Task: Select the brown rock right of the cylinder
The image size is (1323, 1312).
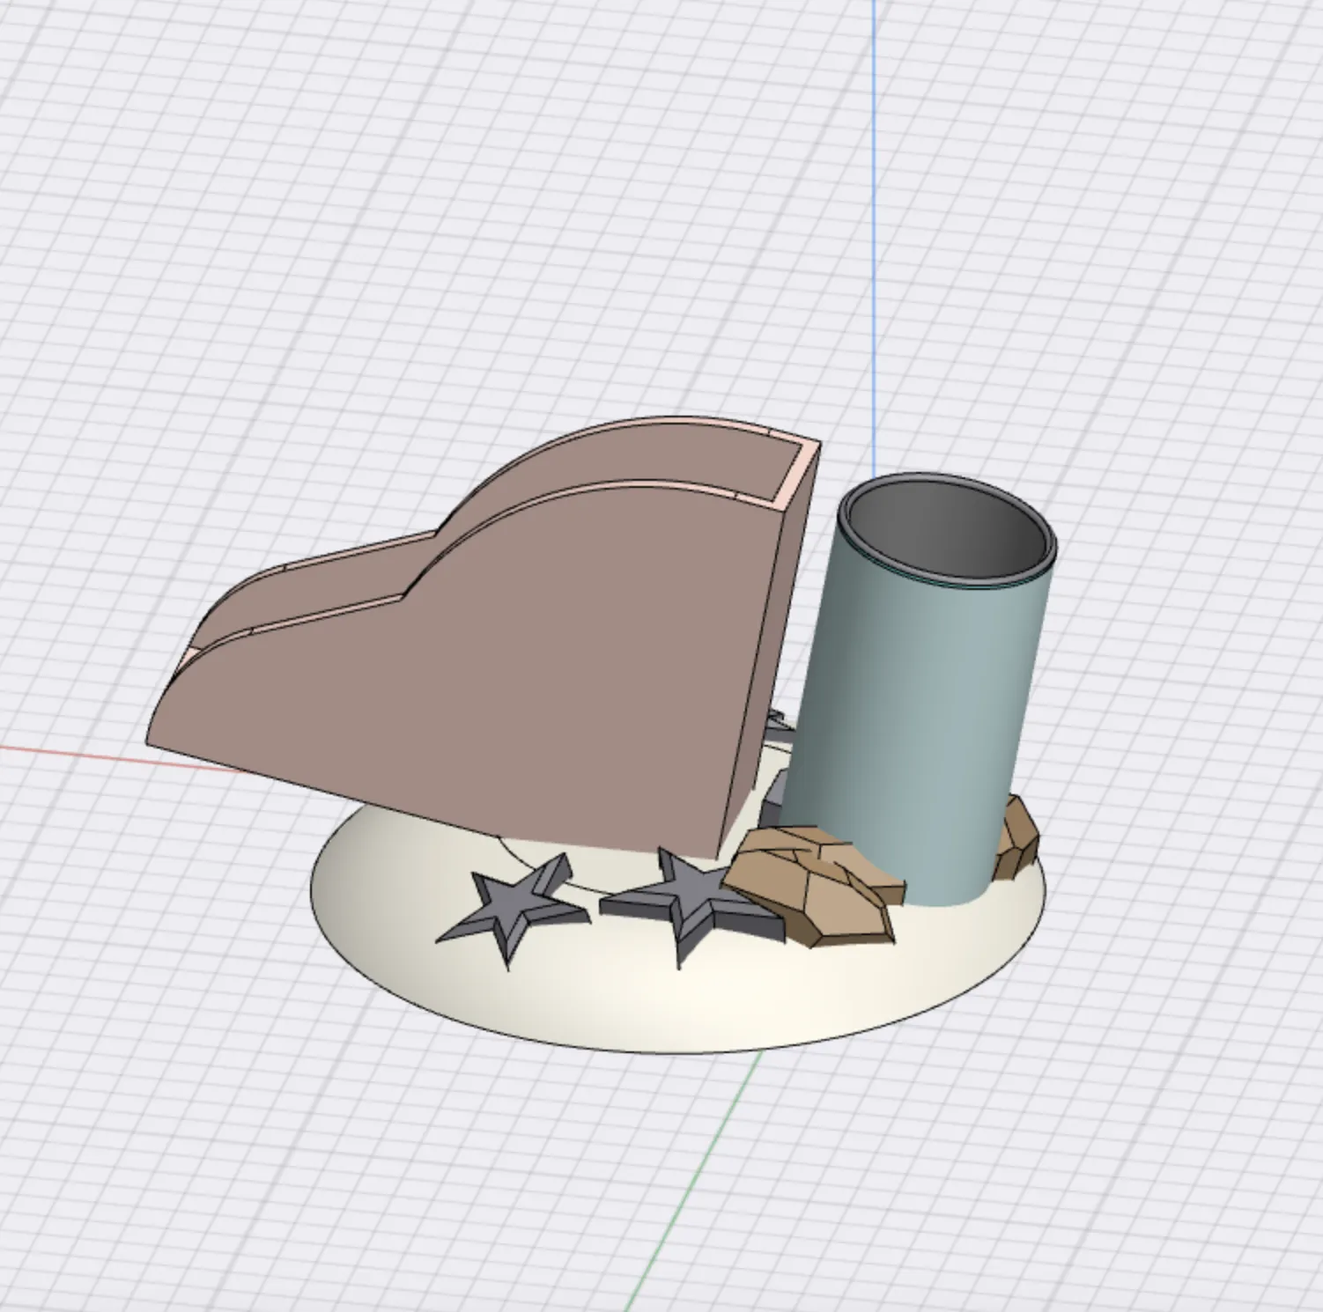Action: click(x=1017, y=837)
